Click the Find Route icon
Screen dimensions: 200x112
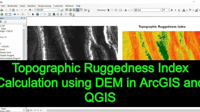58,14
